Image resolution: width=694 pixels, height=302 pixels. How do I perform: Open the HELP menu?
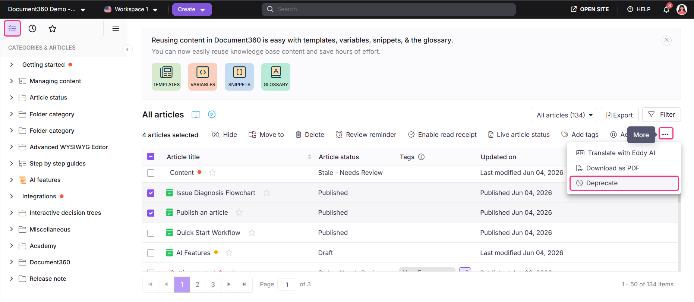click(639, 9)
